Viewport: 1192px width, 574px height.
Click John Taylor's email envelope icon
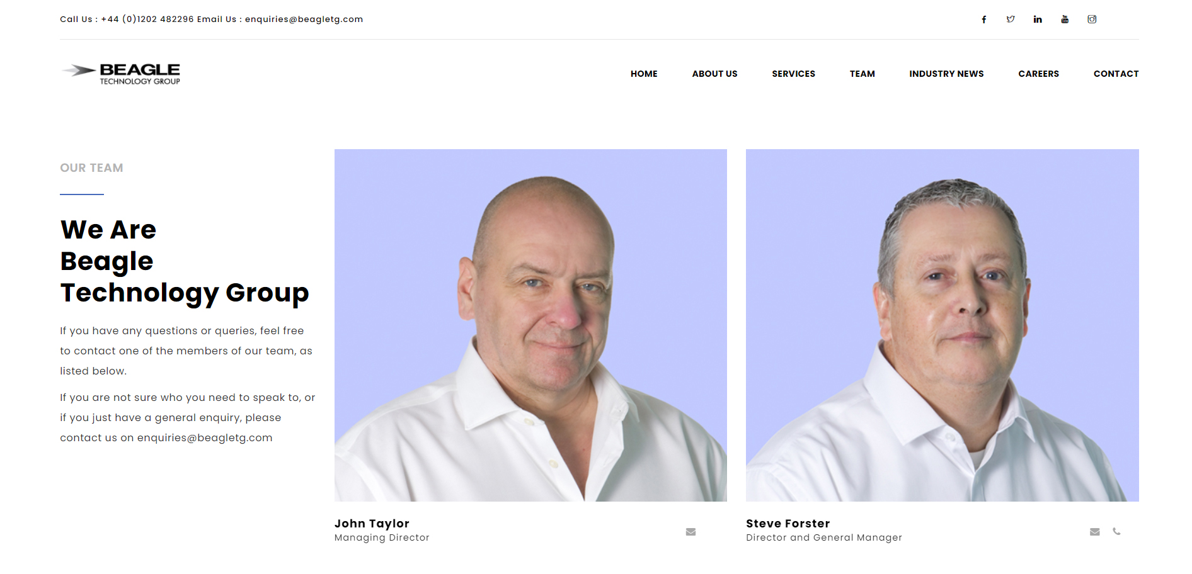691,532
